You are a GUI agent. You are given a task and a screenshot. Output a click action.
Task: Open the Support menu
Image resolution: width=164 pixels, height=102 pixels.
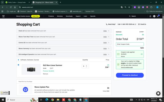[x=78, y=16]
